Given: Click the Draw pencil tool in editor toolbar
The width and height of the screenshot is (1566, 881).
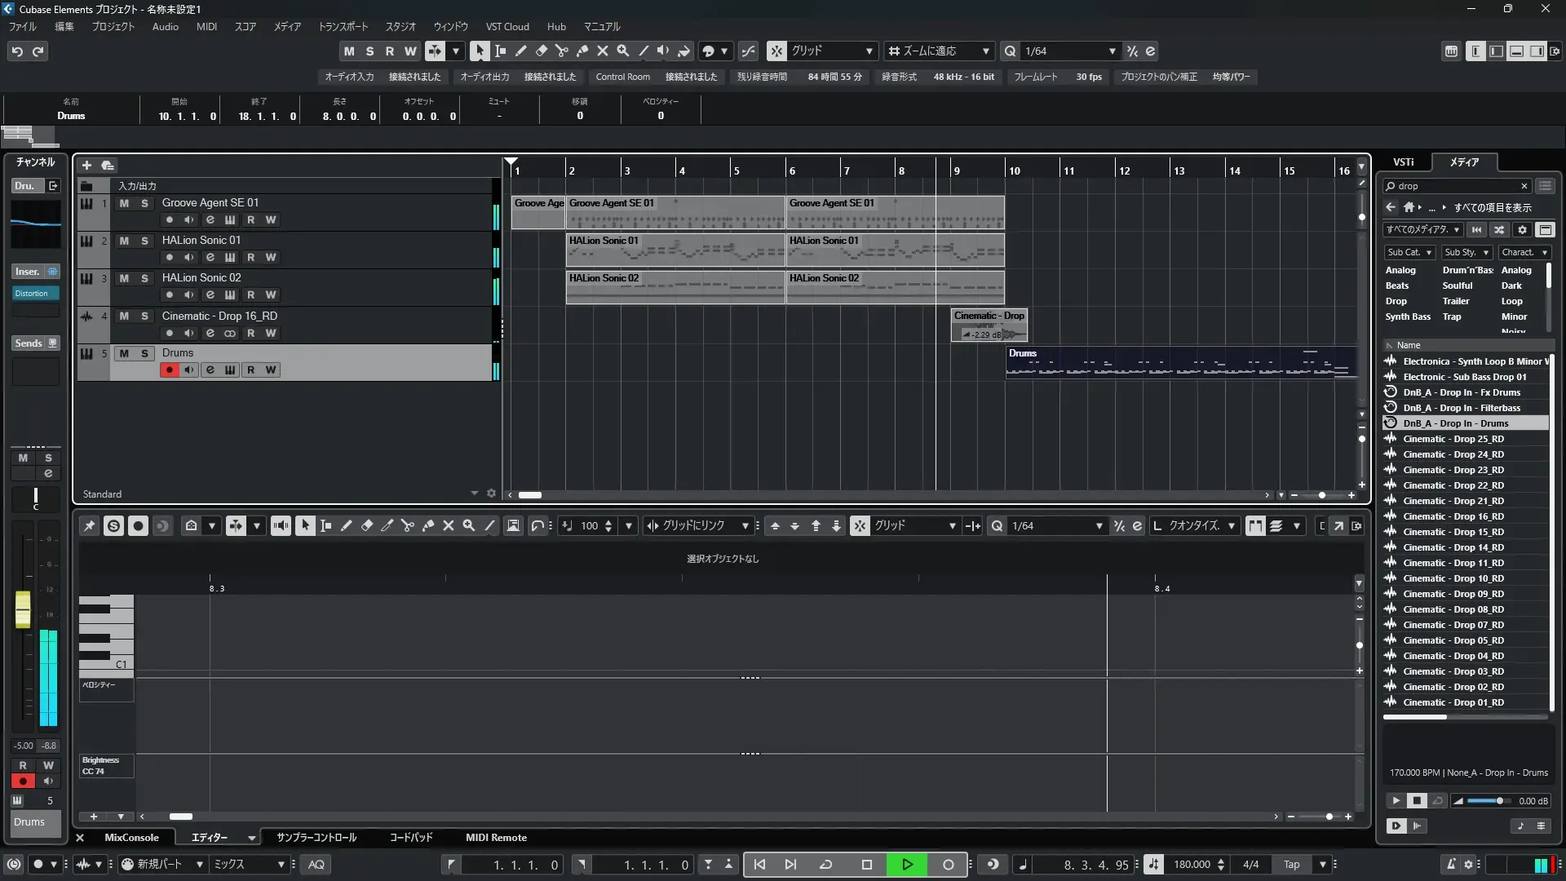Looking at the screenshot, I should tap(346, 526).
